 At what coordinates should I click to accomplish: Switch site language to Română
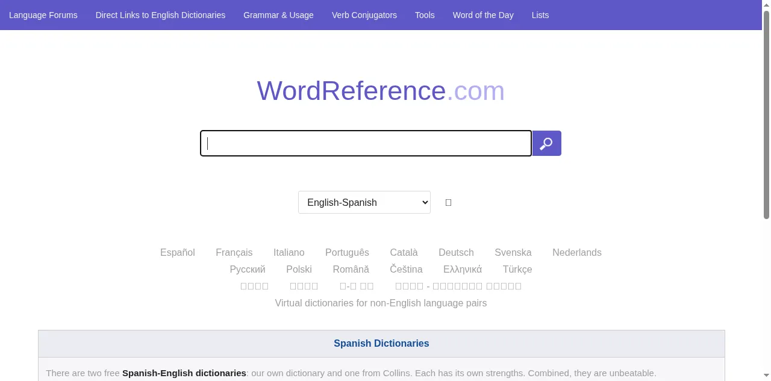click(x=351, y=269)
